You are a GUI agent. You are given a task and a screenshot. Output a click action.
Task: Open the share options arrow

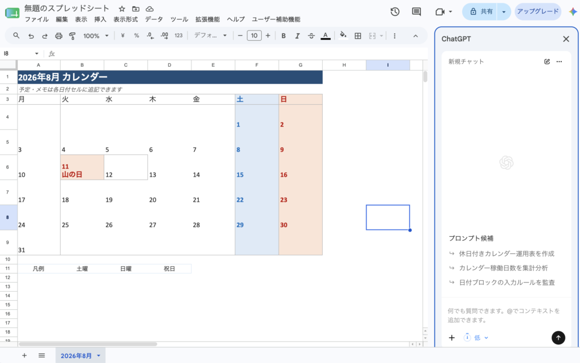[x=504, y=12]
